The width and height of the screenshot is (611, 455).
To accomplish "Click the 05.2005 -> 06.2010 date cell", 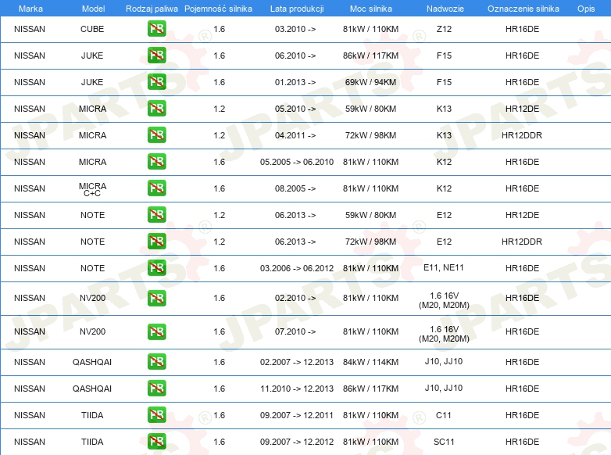I will coord(297,162).
